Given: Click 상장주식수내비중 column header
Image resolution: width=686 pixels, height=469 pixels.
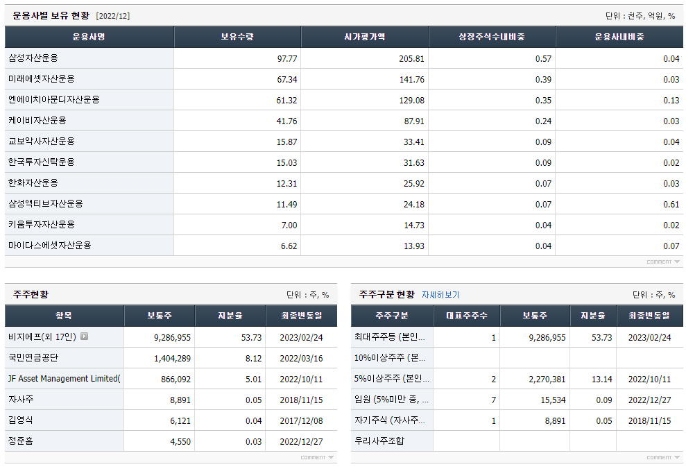Looking at the screenshot, I should point(492,37).
